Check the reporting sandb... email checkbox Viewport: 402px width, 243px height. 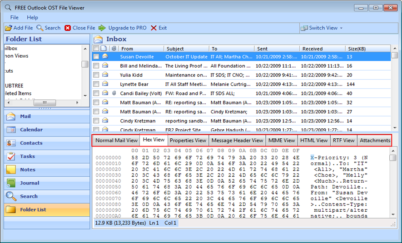[x=96, y=121]
